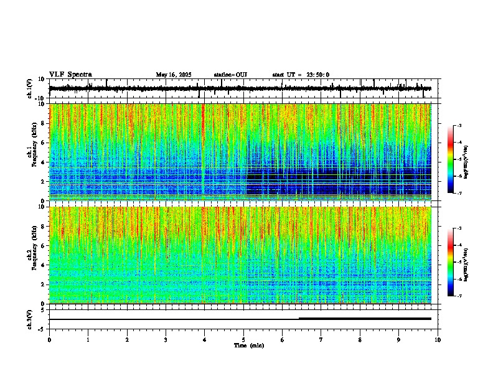Click the ch.1 voltage waveform strip

pyautogui.click(x=243, y=88)
